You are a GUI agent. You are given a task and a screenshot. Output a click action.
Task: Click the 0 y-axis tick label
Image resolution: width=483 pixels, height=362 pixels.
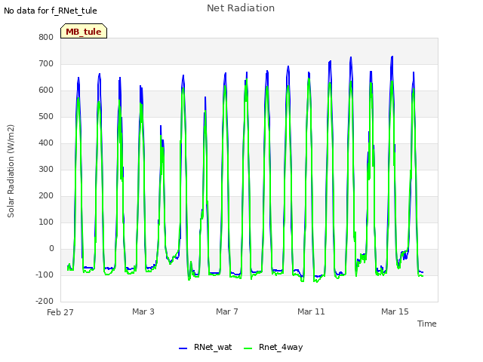51,248
